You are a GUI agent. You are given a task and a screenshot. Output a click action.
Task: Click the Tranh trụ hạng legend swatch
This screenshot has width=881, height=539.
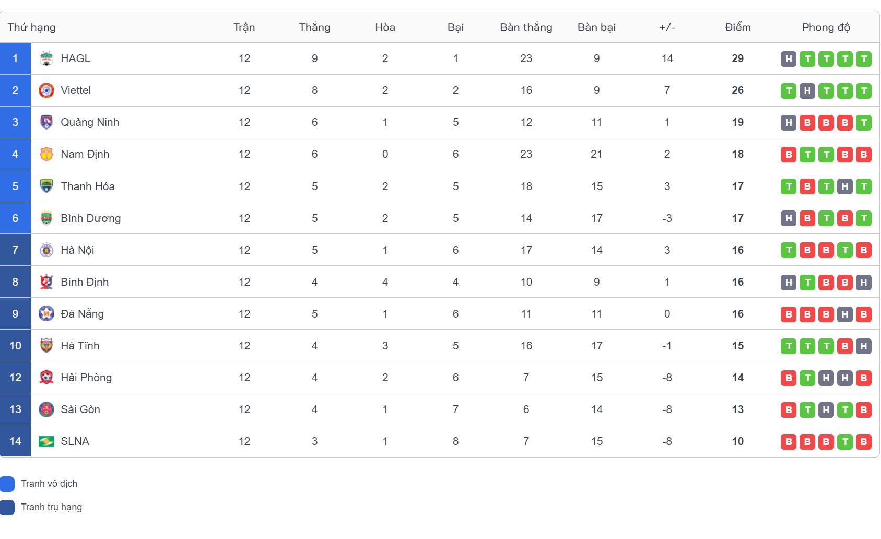(7, 507)
